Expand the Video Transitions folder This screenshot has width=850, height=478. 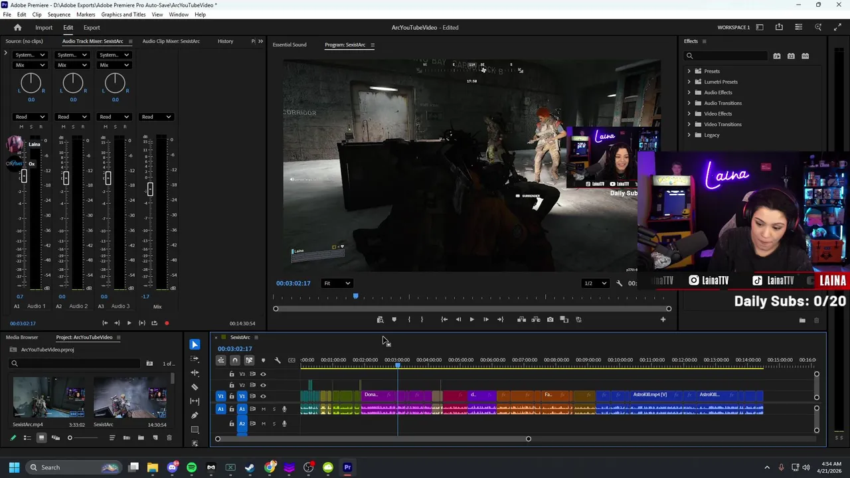[x=689, y=124]
